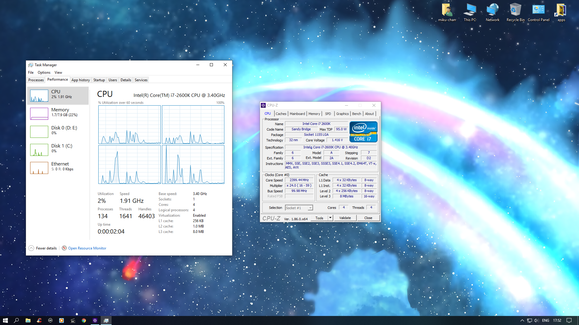Launch Media Player Classic Black Edition from taskbar

coord(73,320)
